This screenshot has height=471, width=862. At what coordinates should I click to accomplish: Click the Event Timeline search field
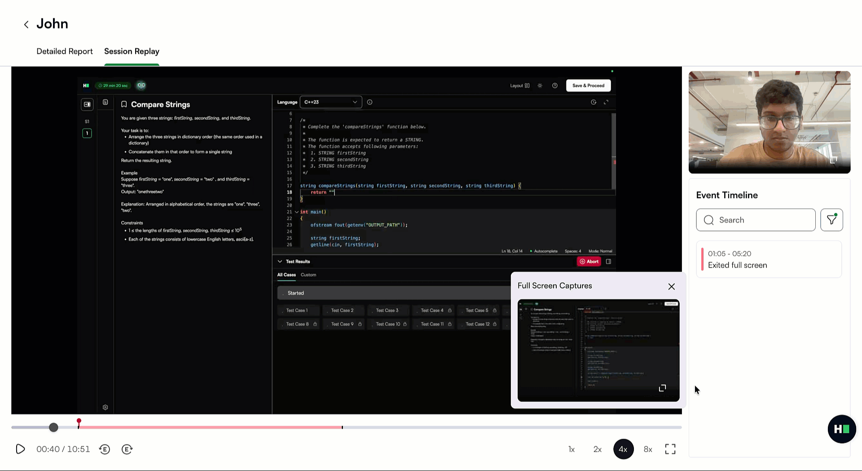click(x=756, y=220)
